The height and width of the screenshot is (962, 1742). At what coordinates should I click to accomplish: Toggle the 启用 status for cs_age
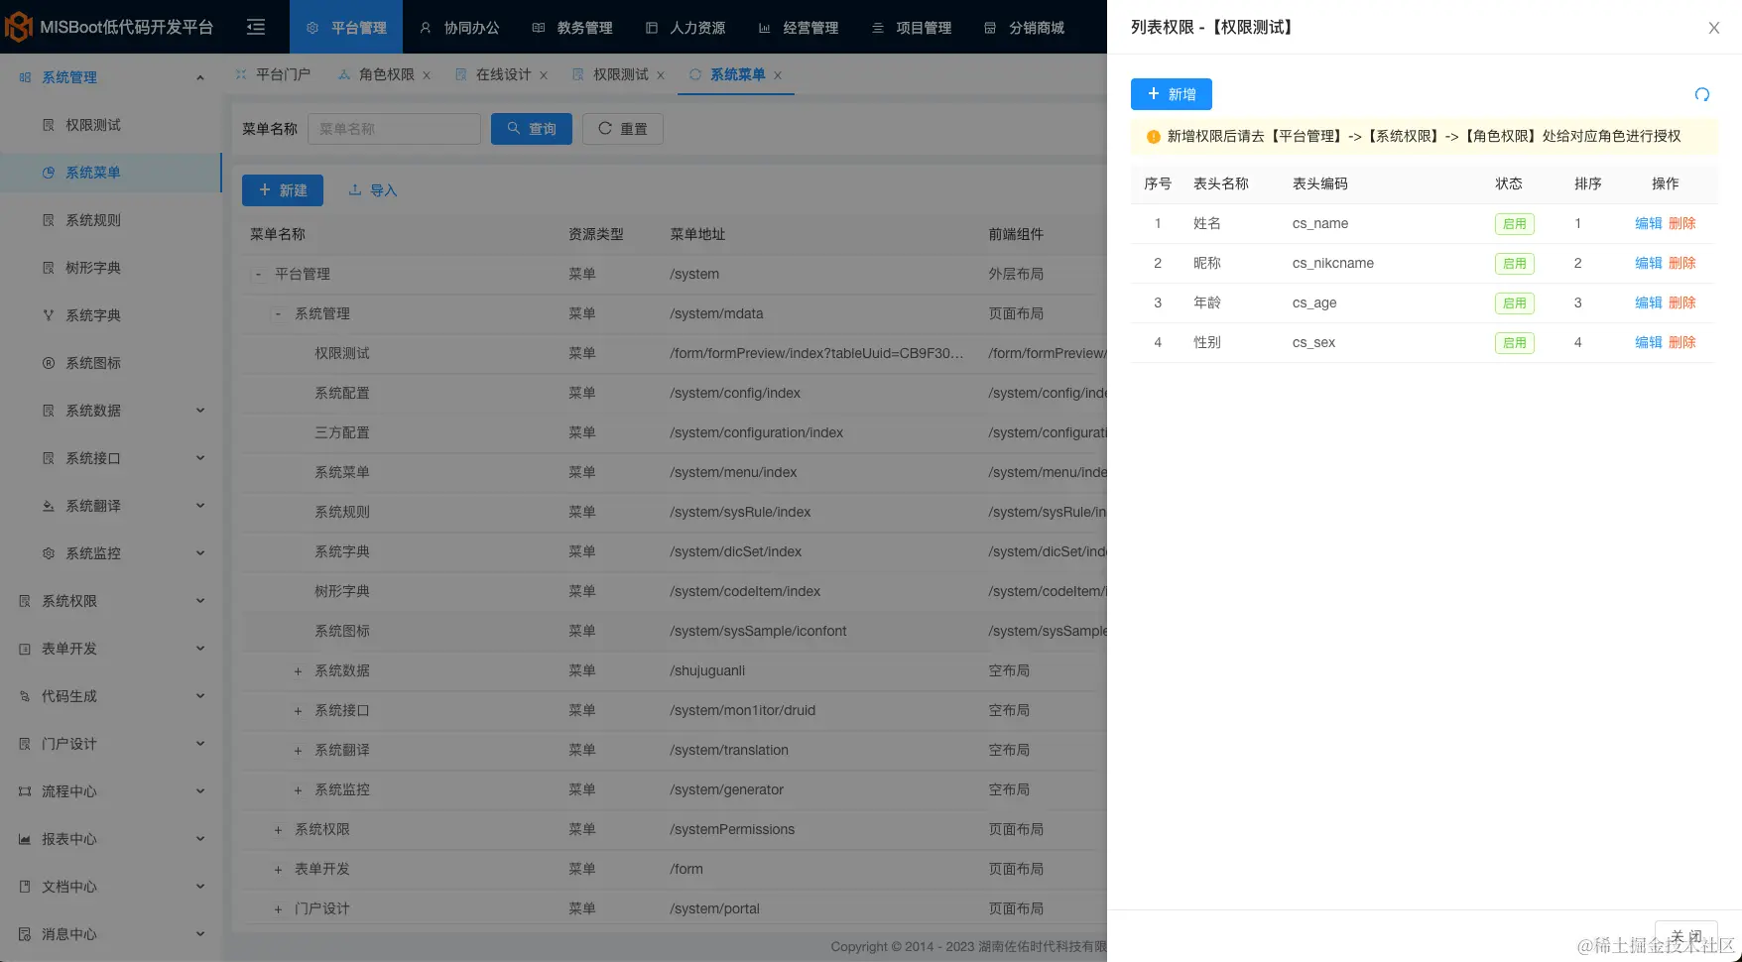tap(1514, 302)
